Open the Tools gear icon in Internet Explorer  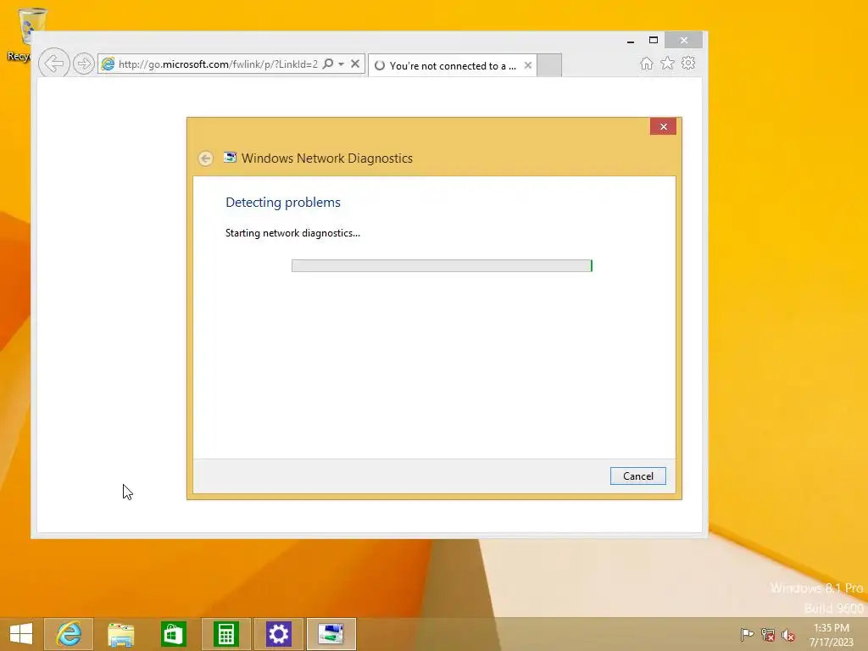[x=688, y=63]
